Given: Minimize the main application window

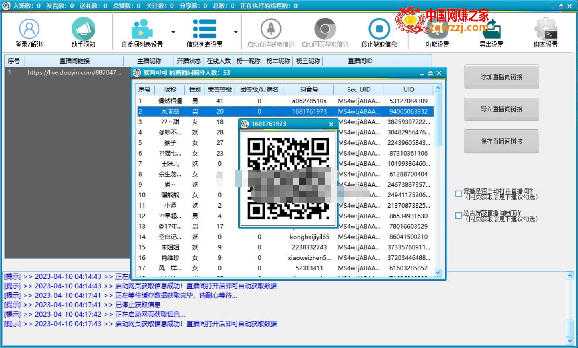Looking at the screenshot, I should click(x=553, y=6).
